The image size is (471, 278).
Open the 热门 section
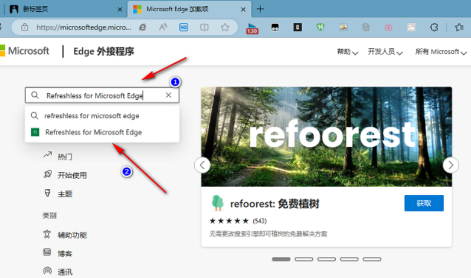(x=64, y=156)
